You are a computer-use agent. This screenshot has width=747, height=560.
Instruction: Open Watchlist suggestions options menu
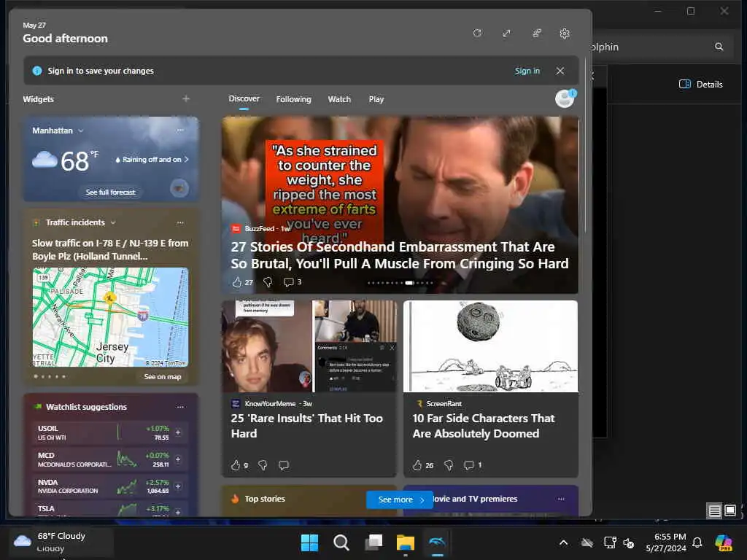click(180, 407)
